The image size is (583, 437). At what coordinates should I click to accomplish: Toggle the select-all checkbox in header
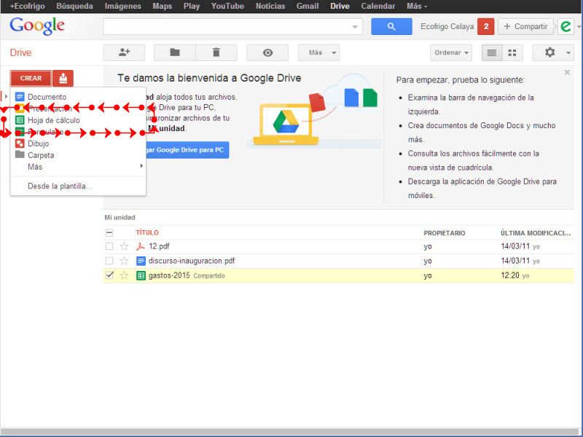tap(109, 233)
